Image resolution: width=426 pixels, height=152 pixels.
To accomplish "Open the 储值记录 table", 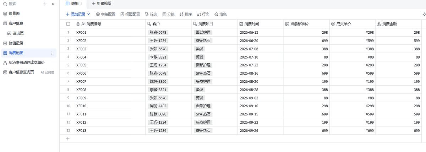I will [16, 43].
